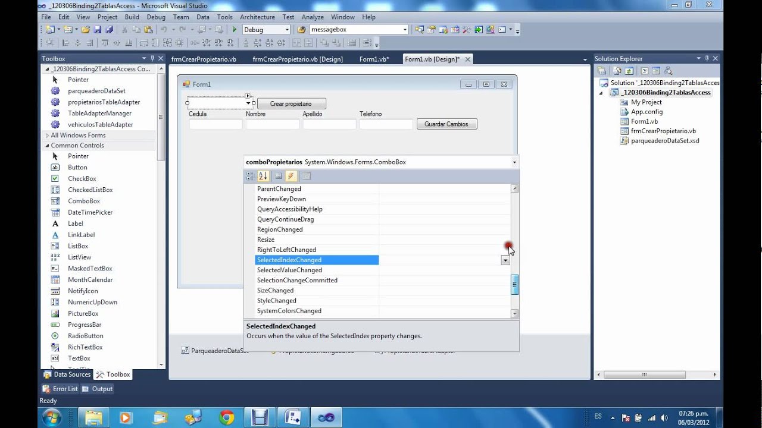Start debugging with the green play arrow
This screenshot has width=762, height=428.
[x=235, y=29]
